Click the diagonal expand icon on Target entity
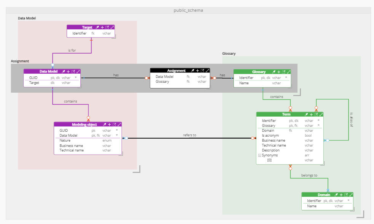The height and width of the screenshot is (224, 374). (x=112, y=27)
